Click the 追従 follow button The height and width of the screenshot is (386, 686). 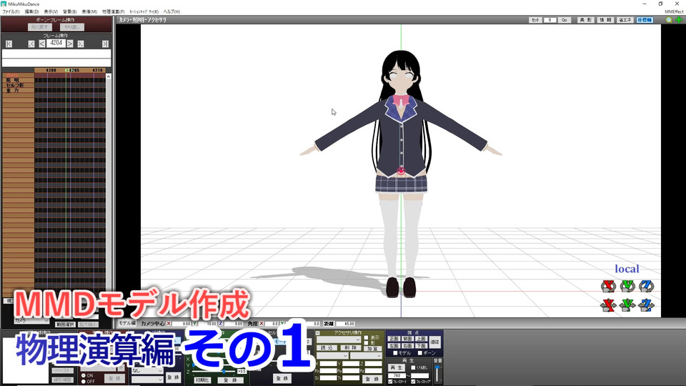435,342
